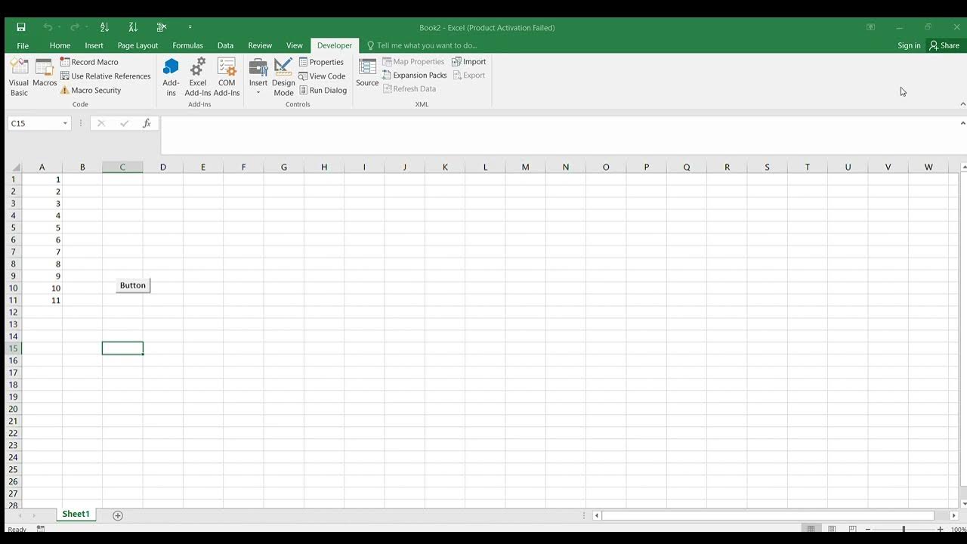Open COM Add-Ins manager
The width and height of the screenshot is (967, 544).
227,77
